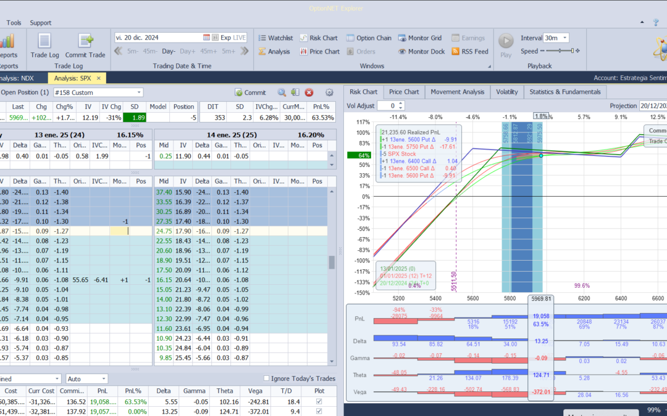Switch to the Volatility tab

[x=506, y=92]
